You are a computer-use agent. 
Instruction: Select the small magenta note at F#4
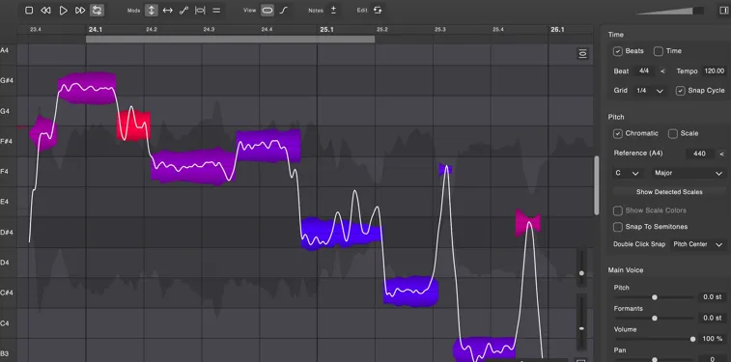pyautogui.click(x=42, y=133)
